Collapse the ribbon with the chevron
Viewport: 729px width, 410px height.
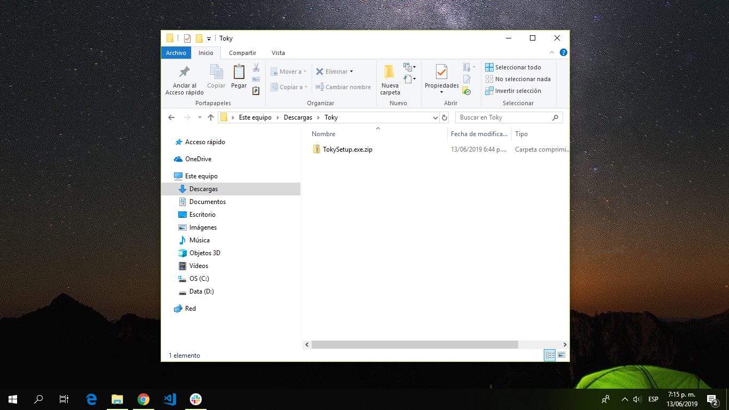point(552,53)
